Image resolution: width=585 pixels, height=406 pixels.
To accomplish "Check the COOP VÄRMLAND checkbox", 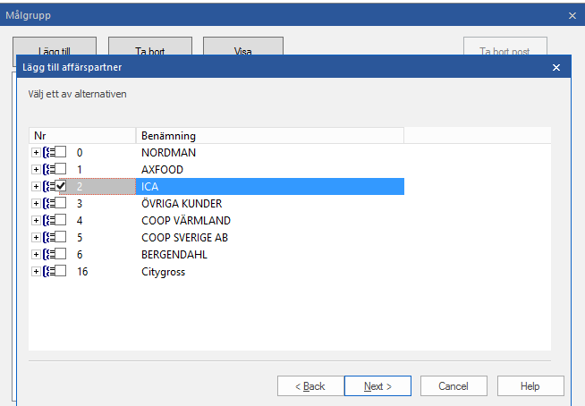I will point(61,220).
